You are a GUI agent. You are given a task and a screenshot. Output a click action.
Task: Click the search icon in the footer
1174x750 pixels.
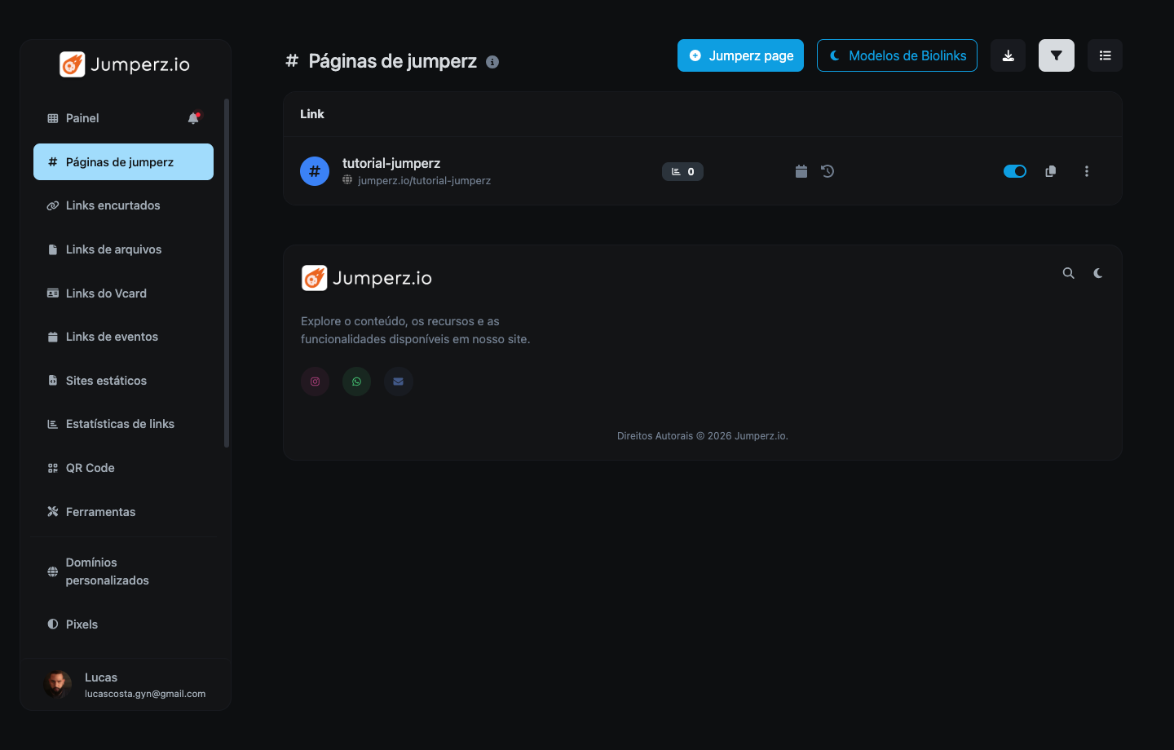click(1069, 273)
